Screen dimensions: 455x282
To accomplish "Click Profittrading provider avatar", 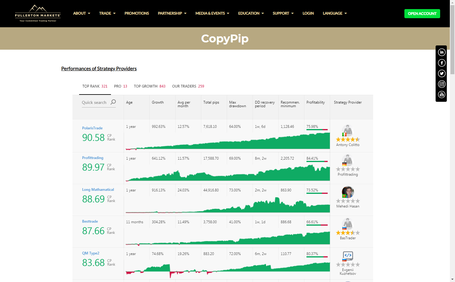I will pyautogui.click(x=348, y=160).
